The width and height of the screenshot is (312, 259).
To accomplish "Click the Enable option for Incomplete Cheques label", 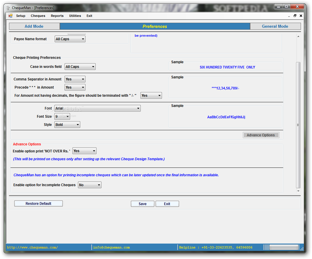I will coord(44,185).
